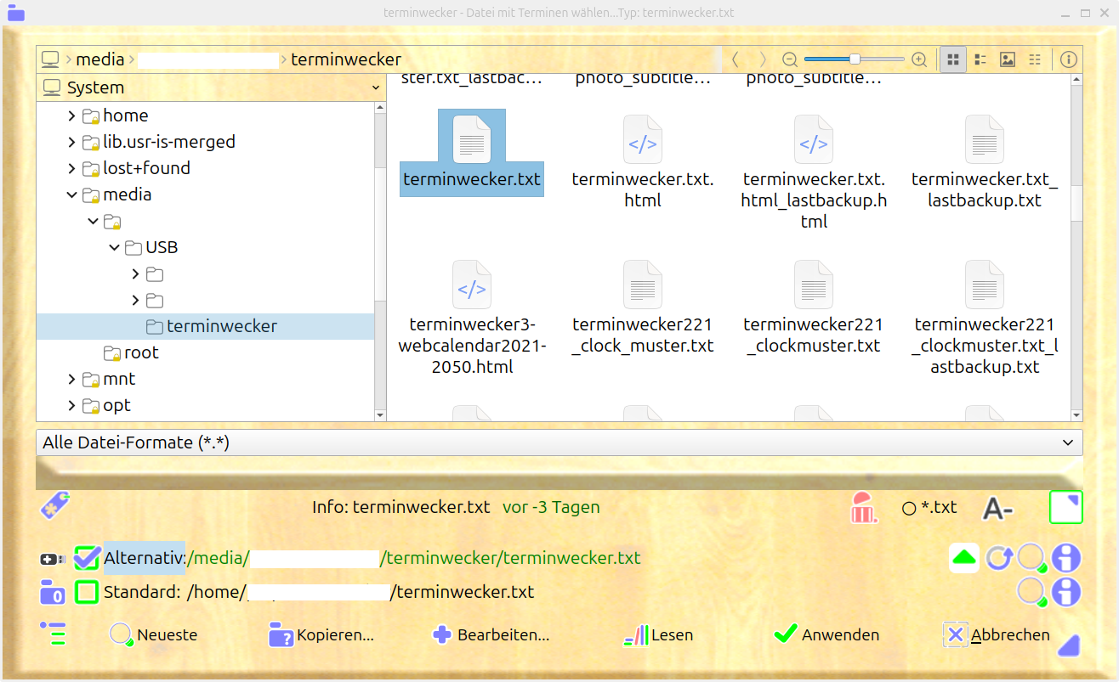Viewport: 1119px width, 682px height.
Task: Select the terminwecker.txt.html file icon
Action: point(642,139)
